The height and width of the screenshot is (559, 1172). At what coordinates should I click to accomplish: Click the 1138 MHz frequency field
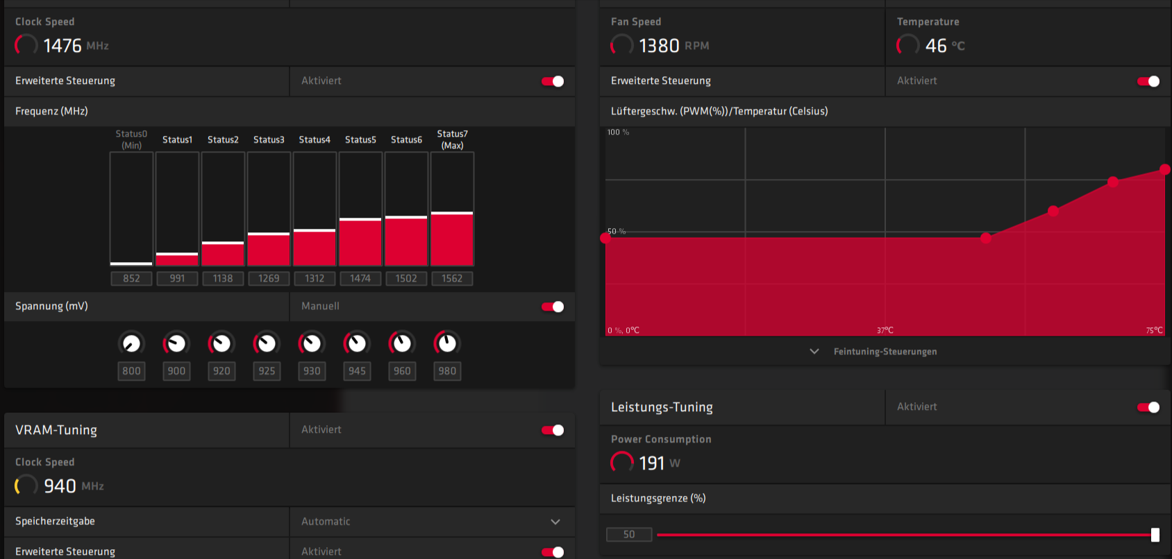[x=223, y=278]
